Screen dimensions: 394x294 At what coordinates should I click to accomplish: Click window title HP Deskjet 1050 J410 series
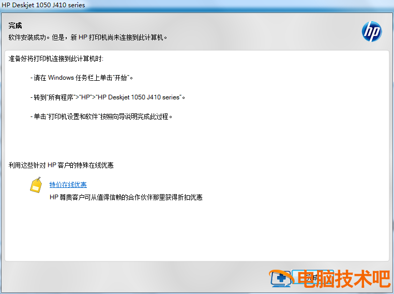[x=43, y=5]
